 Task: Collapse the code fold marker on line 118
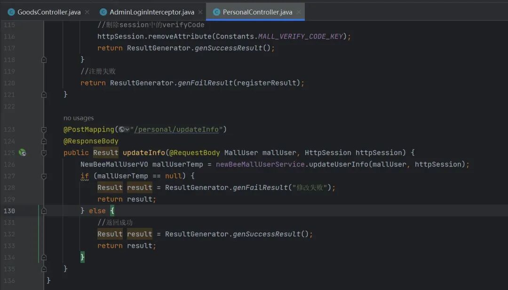click(44, 60)
